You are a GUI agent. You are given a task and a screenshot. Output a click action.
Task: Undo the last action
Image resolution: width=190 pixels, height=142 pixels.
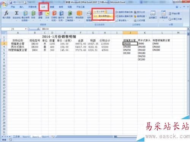coord(14,2)
